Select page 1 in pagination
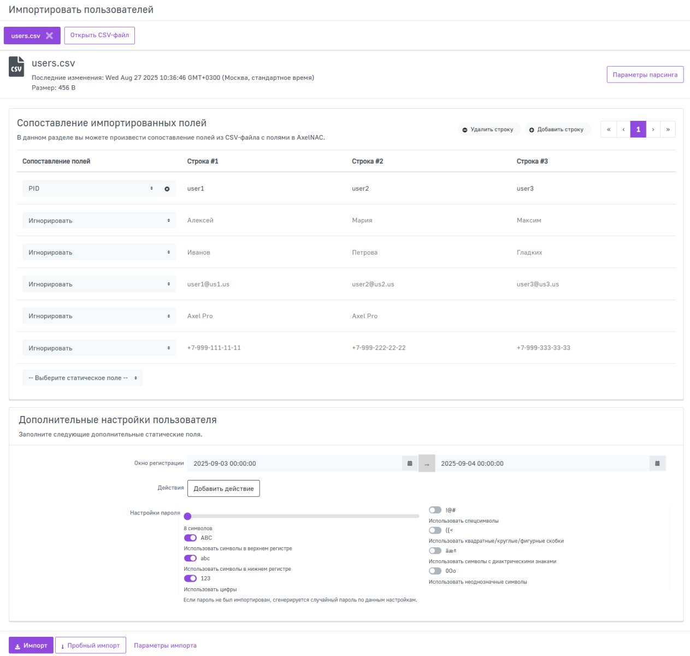The image size is (690, 656). tap(638, 130)
